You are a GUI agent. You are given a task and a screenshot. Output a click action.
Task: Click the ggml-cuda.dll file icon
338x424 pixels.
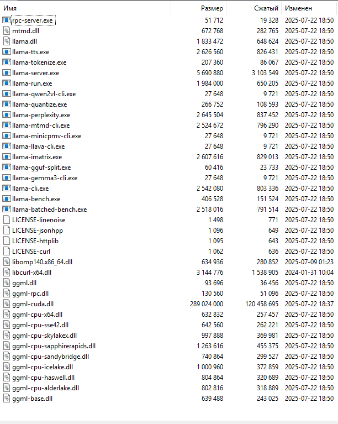tap(7, 304)
